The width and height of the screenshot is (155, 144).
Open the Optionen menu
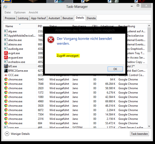pos(20,12)
